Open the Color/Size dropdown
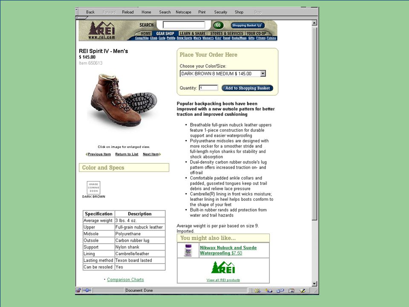The width and height of the screenshot is (409, 307). (x=223, y=74)
